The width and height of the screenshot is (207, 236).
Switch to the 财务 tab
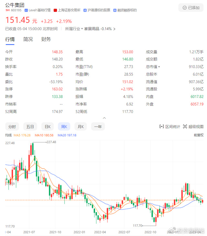click(x=46, y=39)
